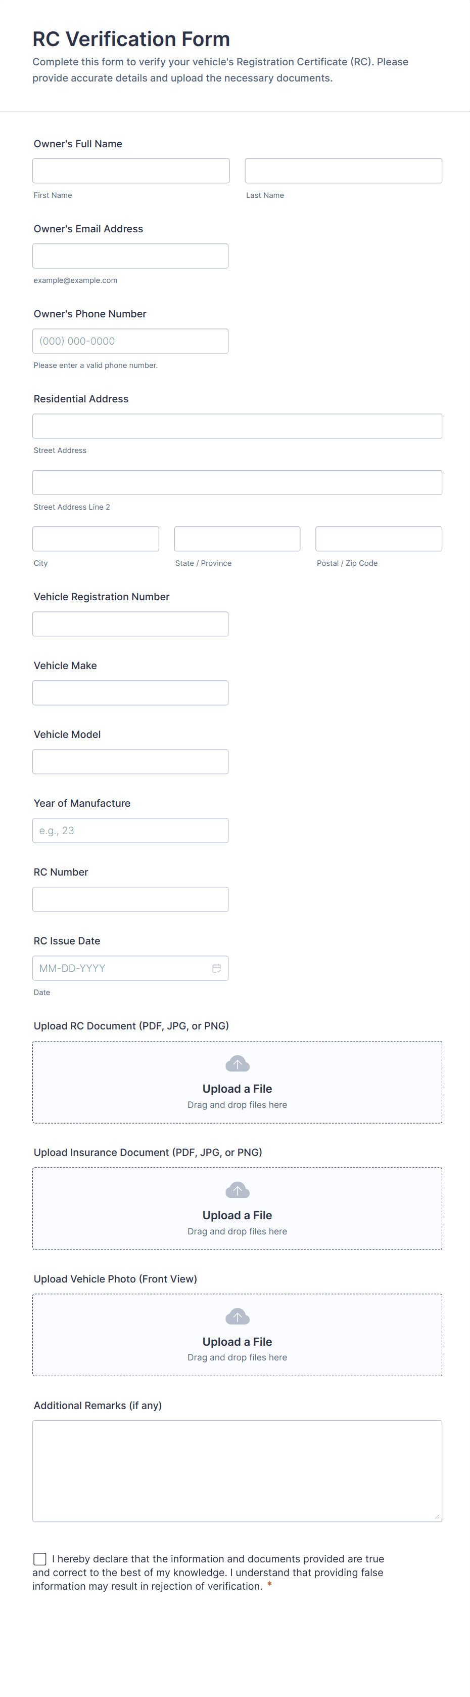Click the Additional Remarks text area
This screenshot has height=1697, width=470.
point(237,1470)
